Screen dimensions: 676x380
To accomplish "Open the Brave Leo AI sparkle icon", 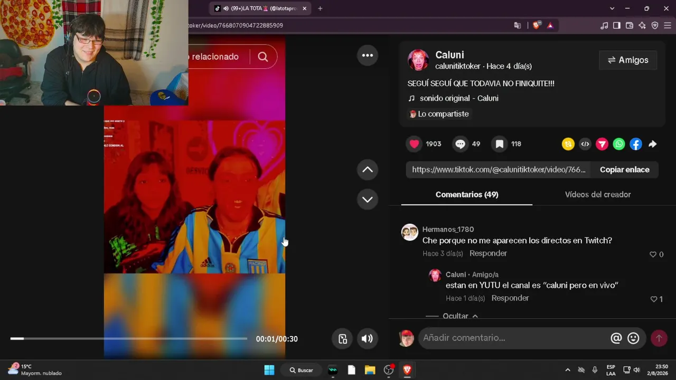I will (642, 25).
